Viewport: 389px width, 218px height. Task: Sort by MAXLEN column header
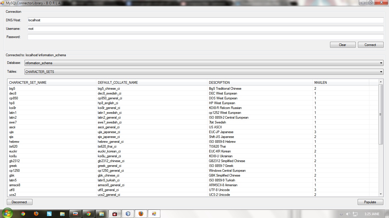[x=341, y=83]
